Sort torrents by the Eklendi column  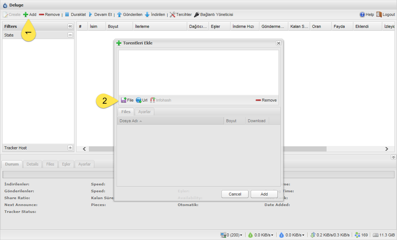click(367, 26)
